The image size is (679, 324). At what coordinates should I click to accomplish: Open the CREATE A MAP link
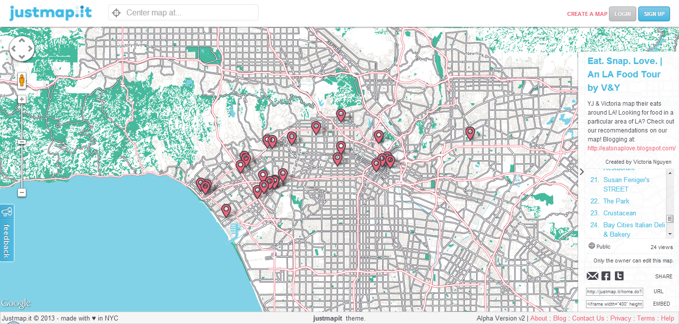point(587,14)
